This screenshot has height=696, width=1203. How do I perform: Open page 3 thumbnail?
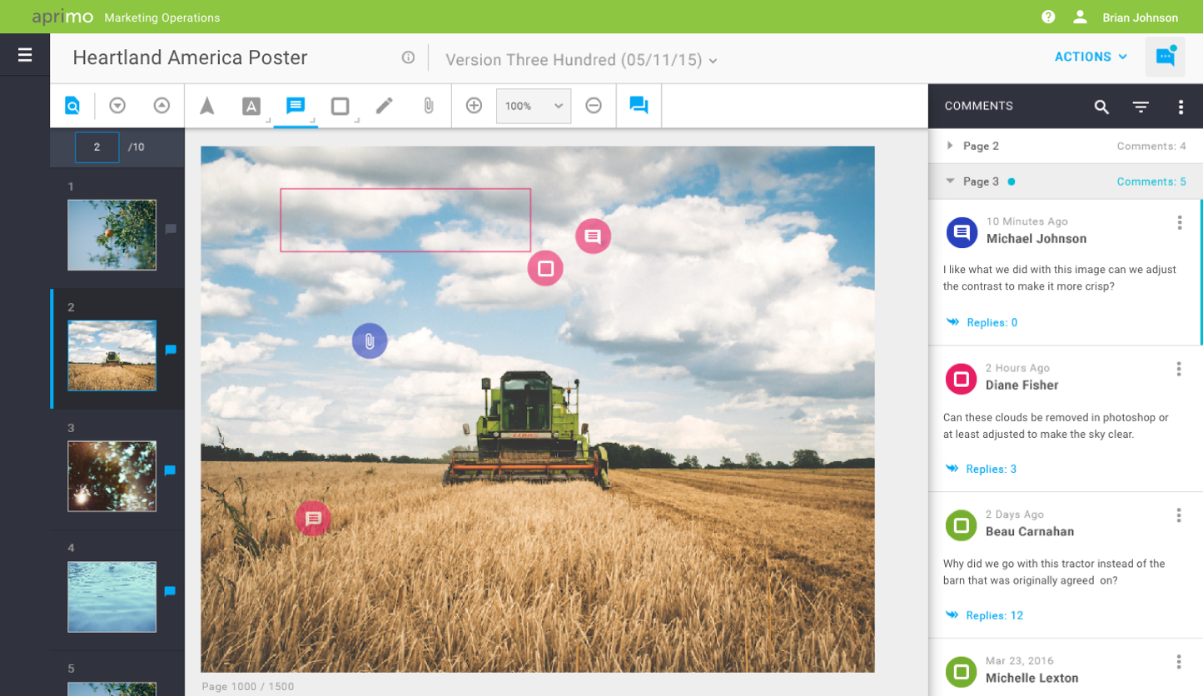pyautogui.click(x=112, y=476)
